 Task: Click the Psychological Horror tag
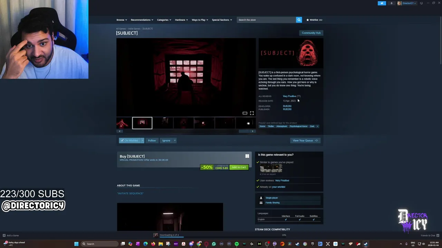[298, 126]
